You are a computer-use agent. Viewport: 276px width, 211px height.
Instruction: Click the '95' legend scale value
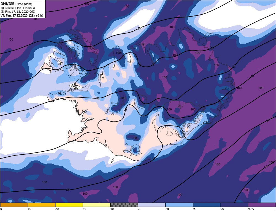pyautogui.click(x=222, y=209)
